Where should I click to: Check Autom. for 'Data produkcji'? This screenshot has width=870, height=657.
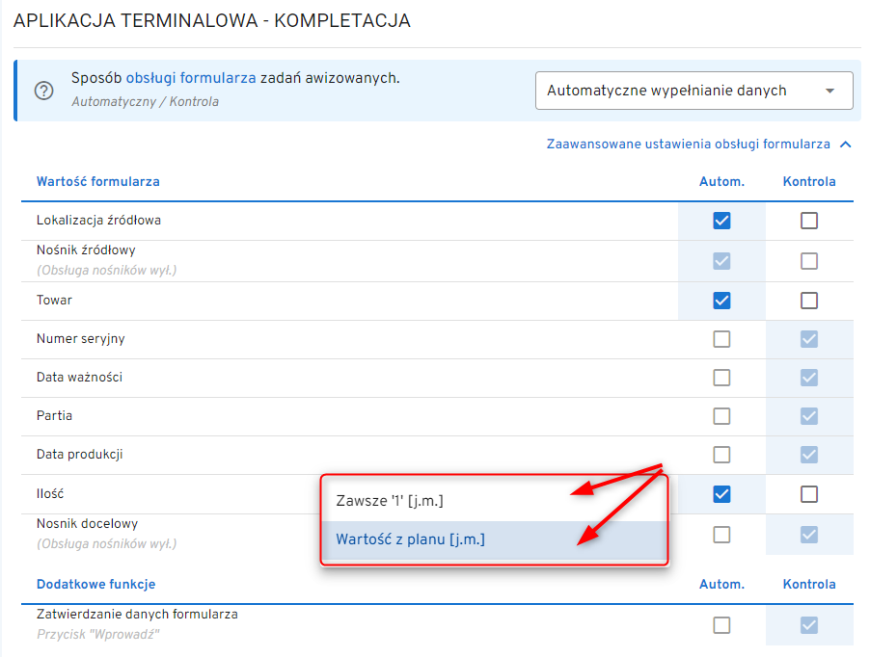tap(721, 455)
